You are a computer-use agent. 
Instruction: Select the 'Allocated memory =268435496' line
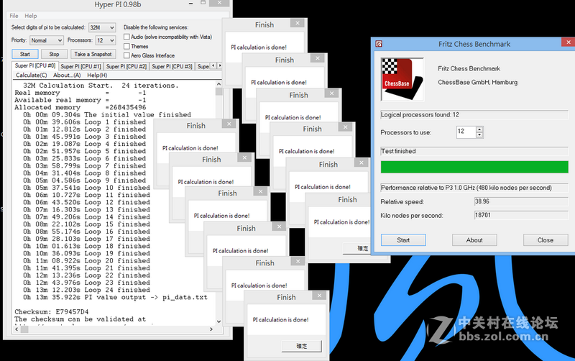tap(80, 107)
